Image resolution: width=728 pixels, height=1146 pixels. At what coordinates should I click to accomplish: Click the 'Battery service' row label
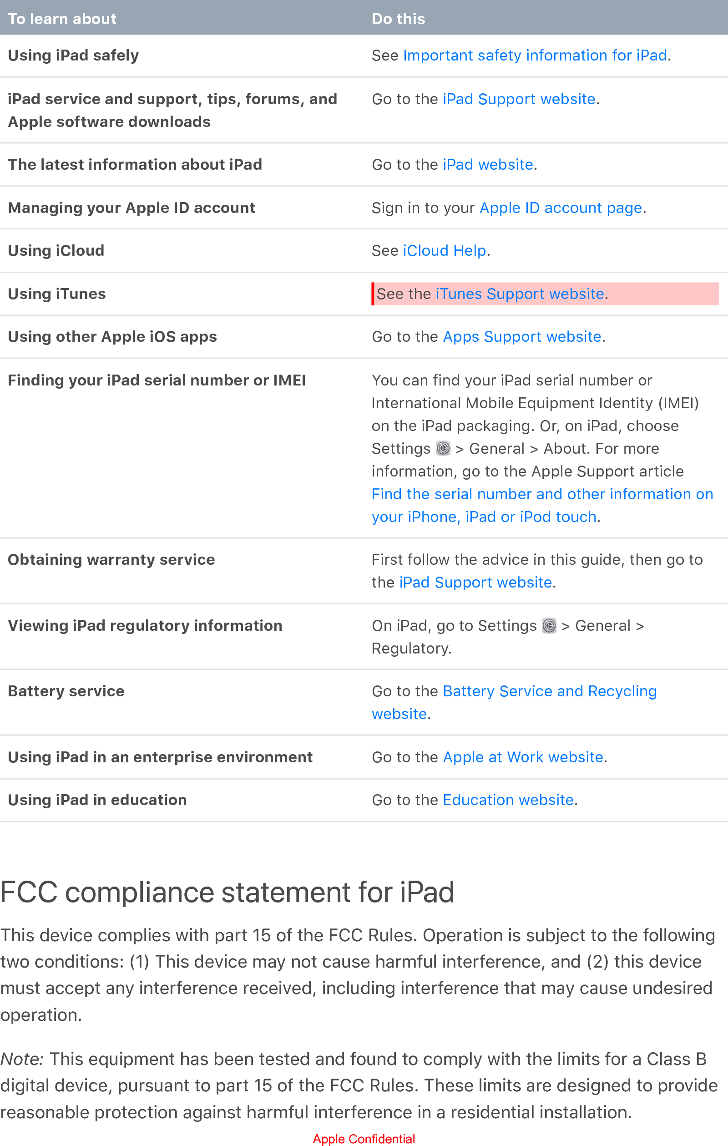(x=66, y=691)
